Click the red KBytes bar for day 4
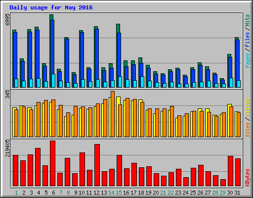This screenshot has height=198, width=253. pos(38,167)
